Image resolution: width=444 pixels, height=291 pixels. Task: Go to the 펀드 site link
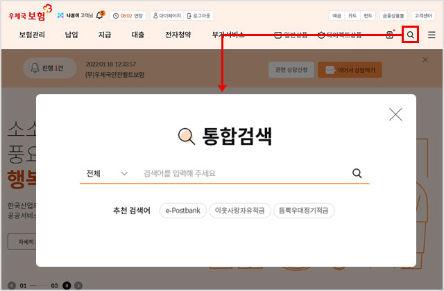tap(368, 15)
